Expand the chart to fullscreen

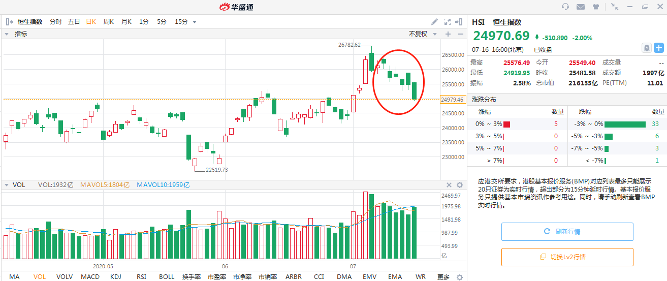click(448, 22)
